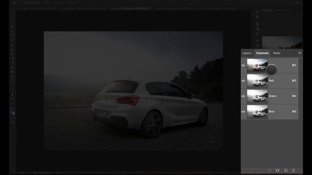Click the ⌘4 shortcut label
The height and width of the screenshot is (175, 312).
click(x=294, y=96)
